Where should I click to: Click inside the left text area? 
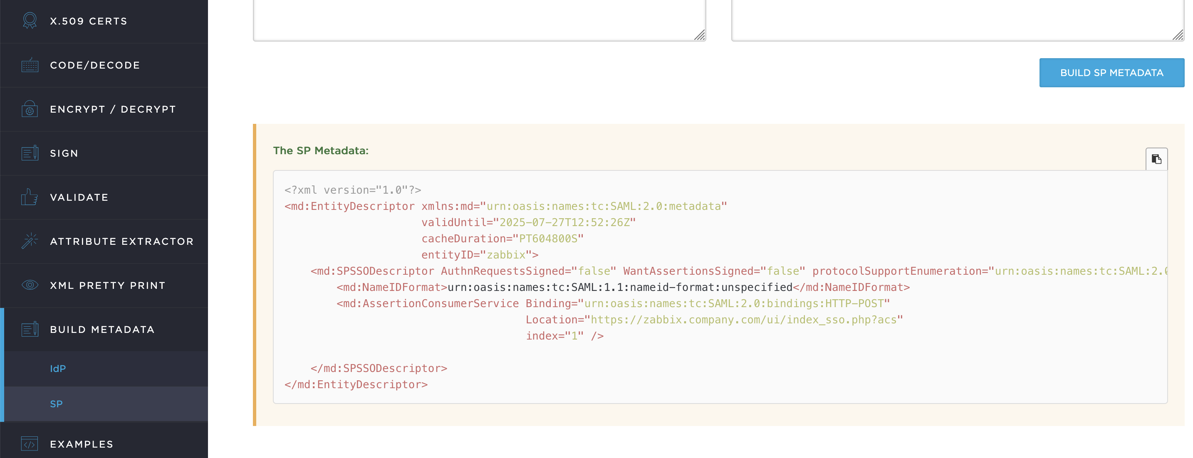[x=479, y=19]
